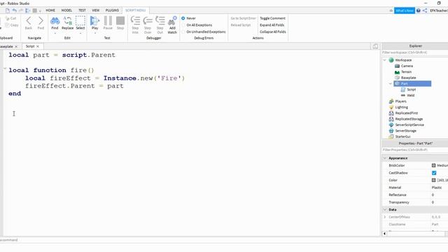Select the Weld object under Part
Viewport: 448px width, 252px height.
(x=411, y=95)
